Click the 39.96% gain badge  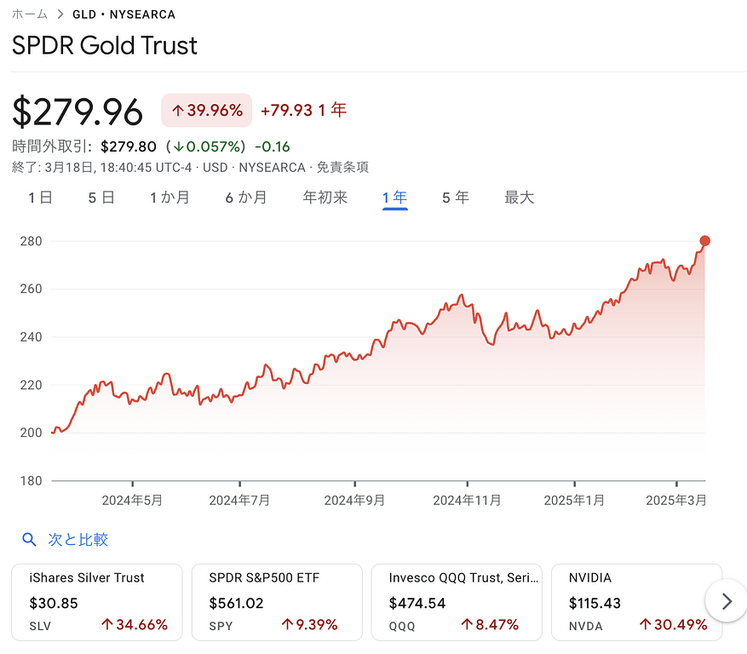coord(207,111)
